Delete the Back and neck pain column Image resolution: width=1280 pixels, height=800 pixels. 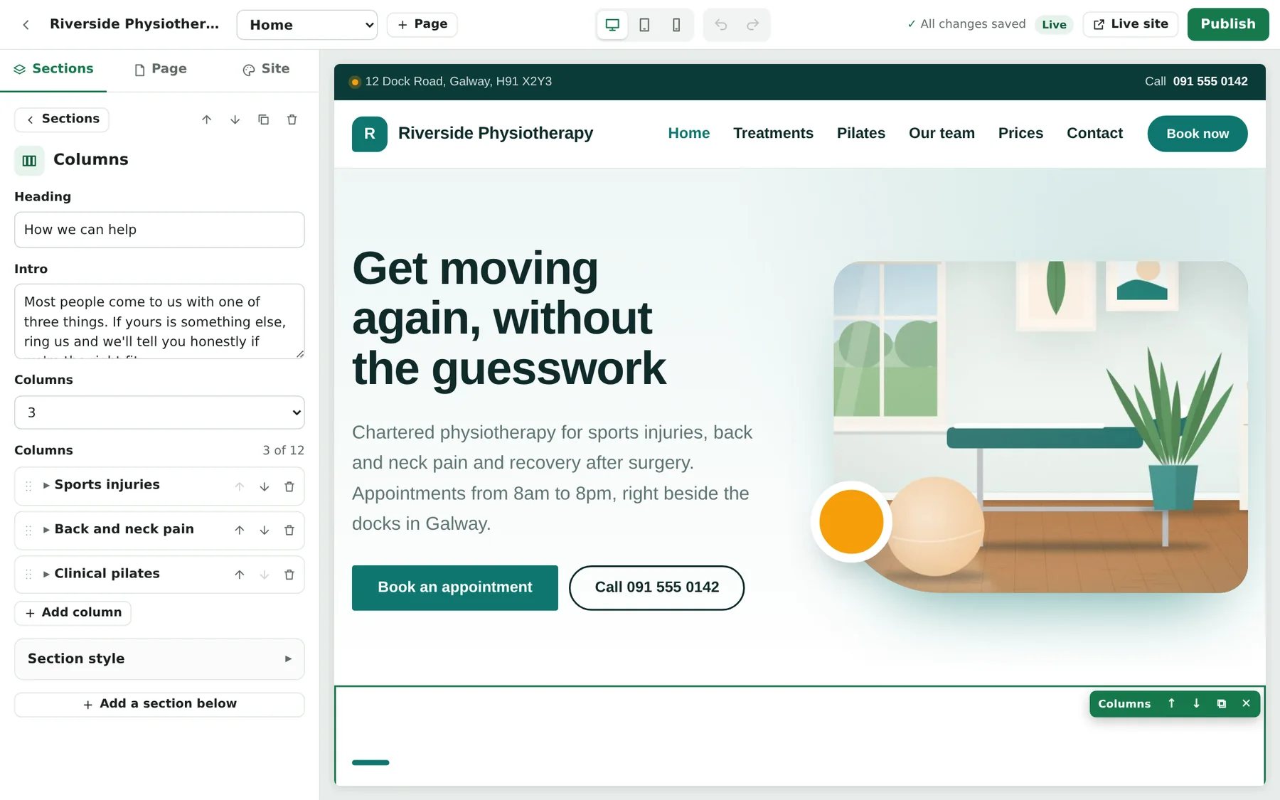[289, 530]
